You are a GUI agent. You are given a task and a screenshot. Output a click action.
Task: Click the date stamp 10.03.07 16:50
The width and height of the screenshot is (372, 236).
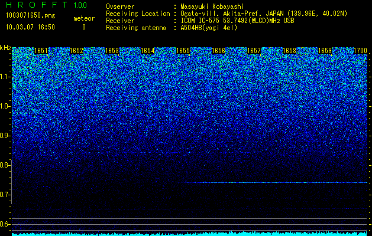click(30, 27)
